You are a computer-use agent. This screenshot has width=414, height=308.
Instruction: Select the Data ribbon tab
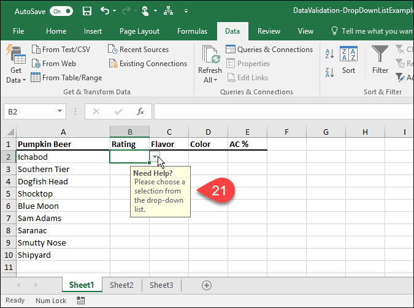pyautogui.click(x=232, y=31)
